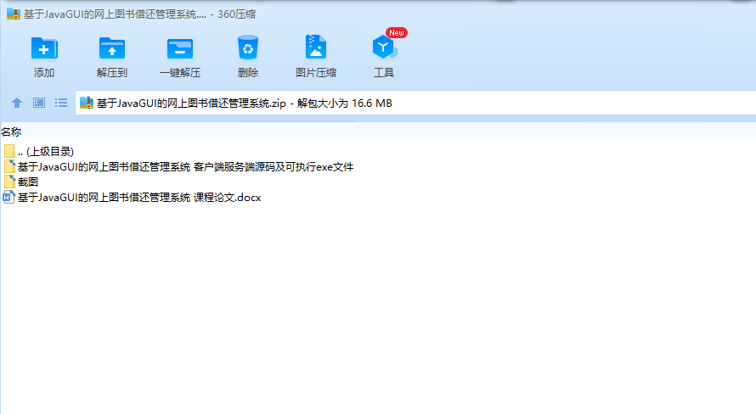756x414 pixels.
Task: Click the folder icon of 客户端服务端源码 entry
Action: click(x=9, y=166)
